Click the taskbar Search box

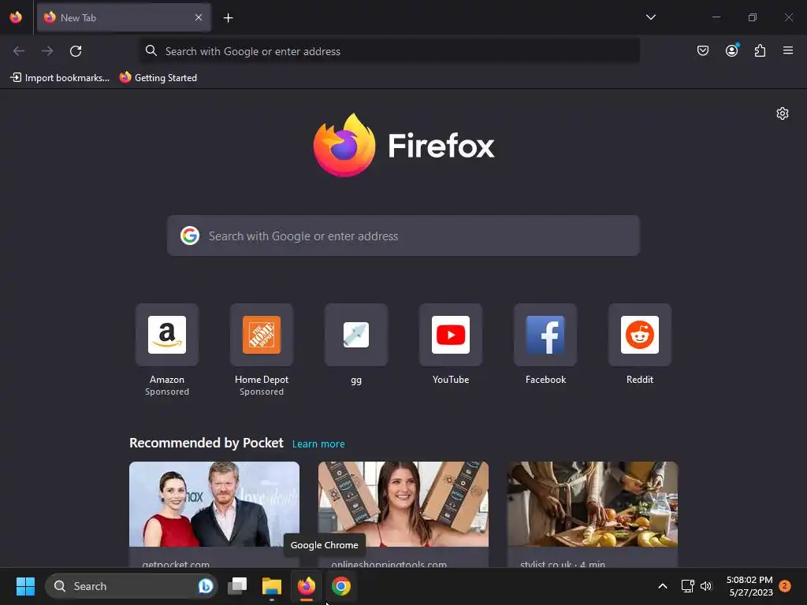[x=132, y=586]
